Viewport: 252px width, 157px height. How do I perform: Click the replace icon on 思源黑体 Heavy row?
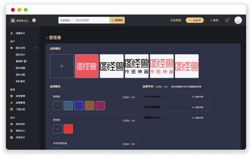tap(193, 118)
